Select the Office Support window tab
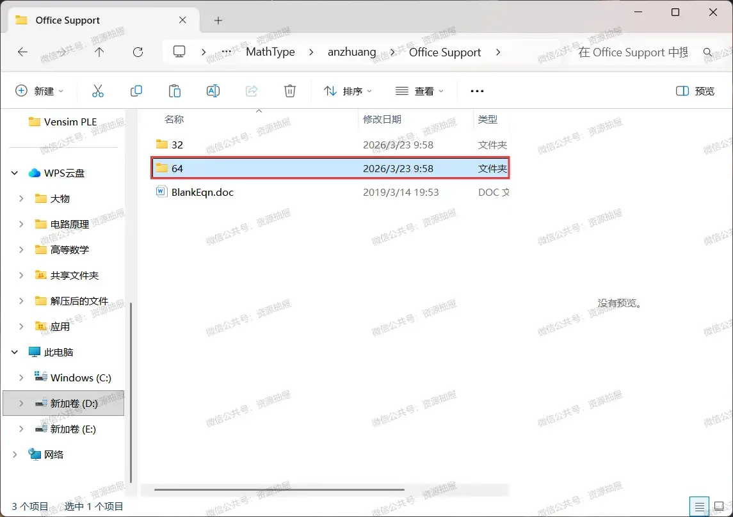Screen dimensions: 733x517 pos(104,20)
